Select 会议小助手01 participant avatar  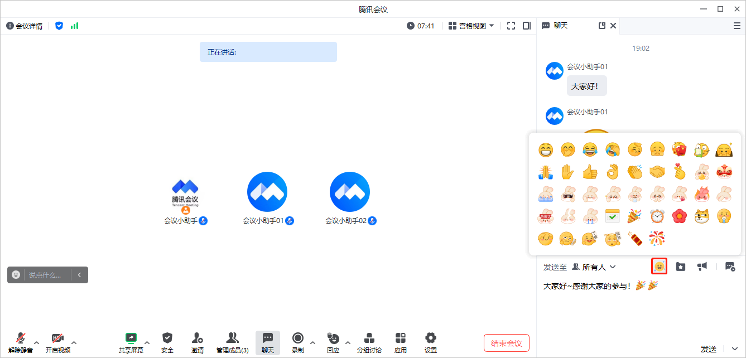coord(267,192)
